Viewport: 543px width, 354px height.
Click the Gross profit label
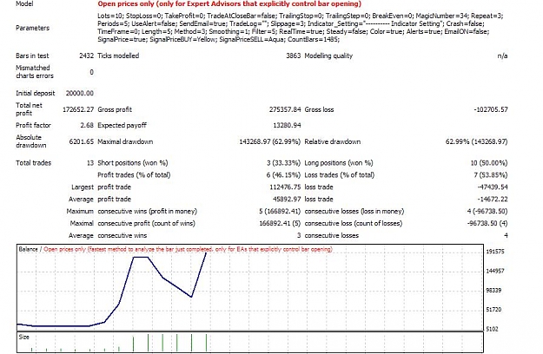[x=115, y=109]
